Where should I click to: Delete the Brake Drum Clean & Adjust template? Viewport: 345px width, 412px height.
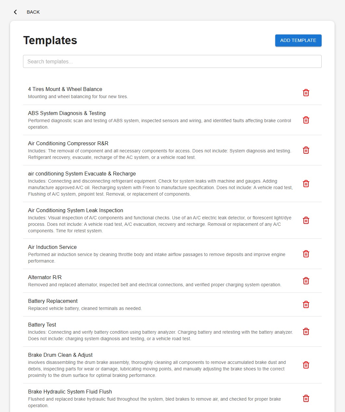click(x=306, y=365)
